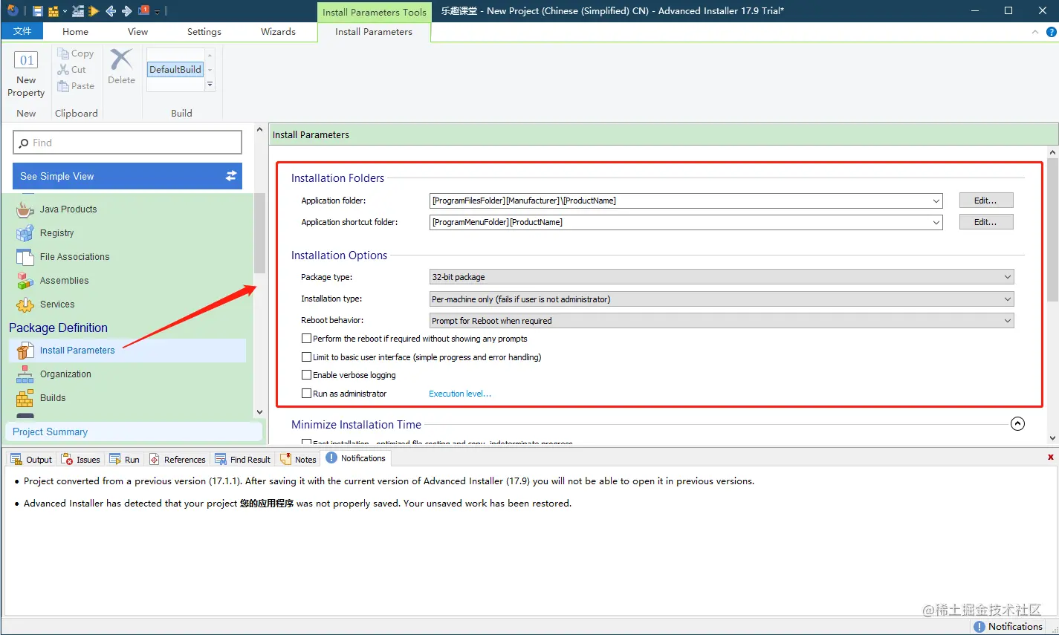
Task: Expand the Build gallery list
Action: click(210, 85)
